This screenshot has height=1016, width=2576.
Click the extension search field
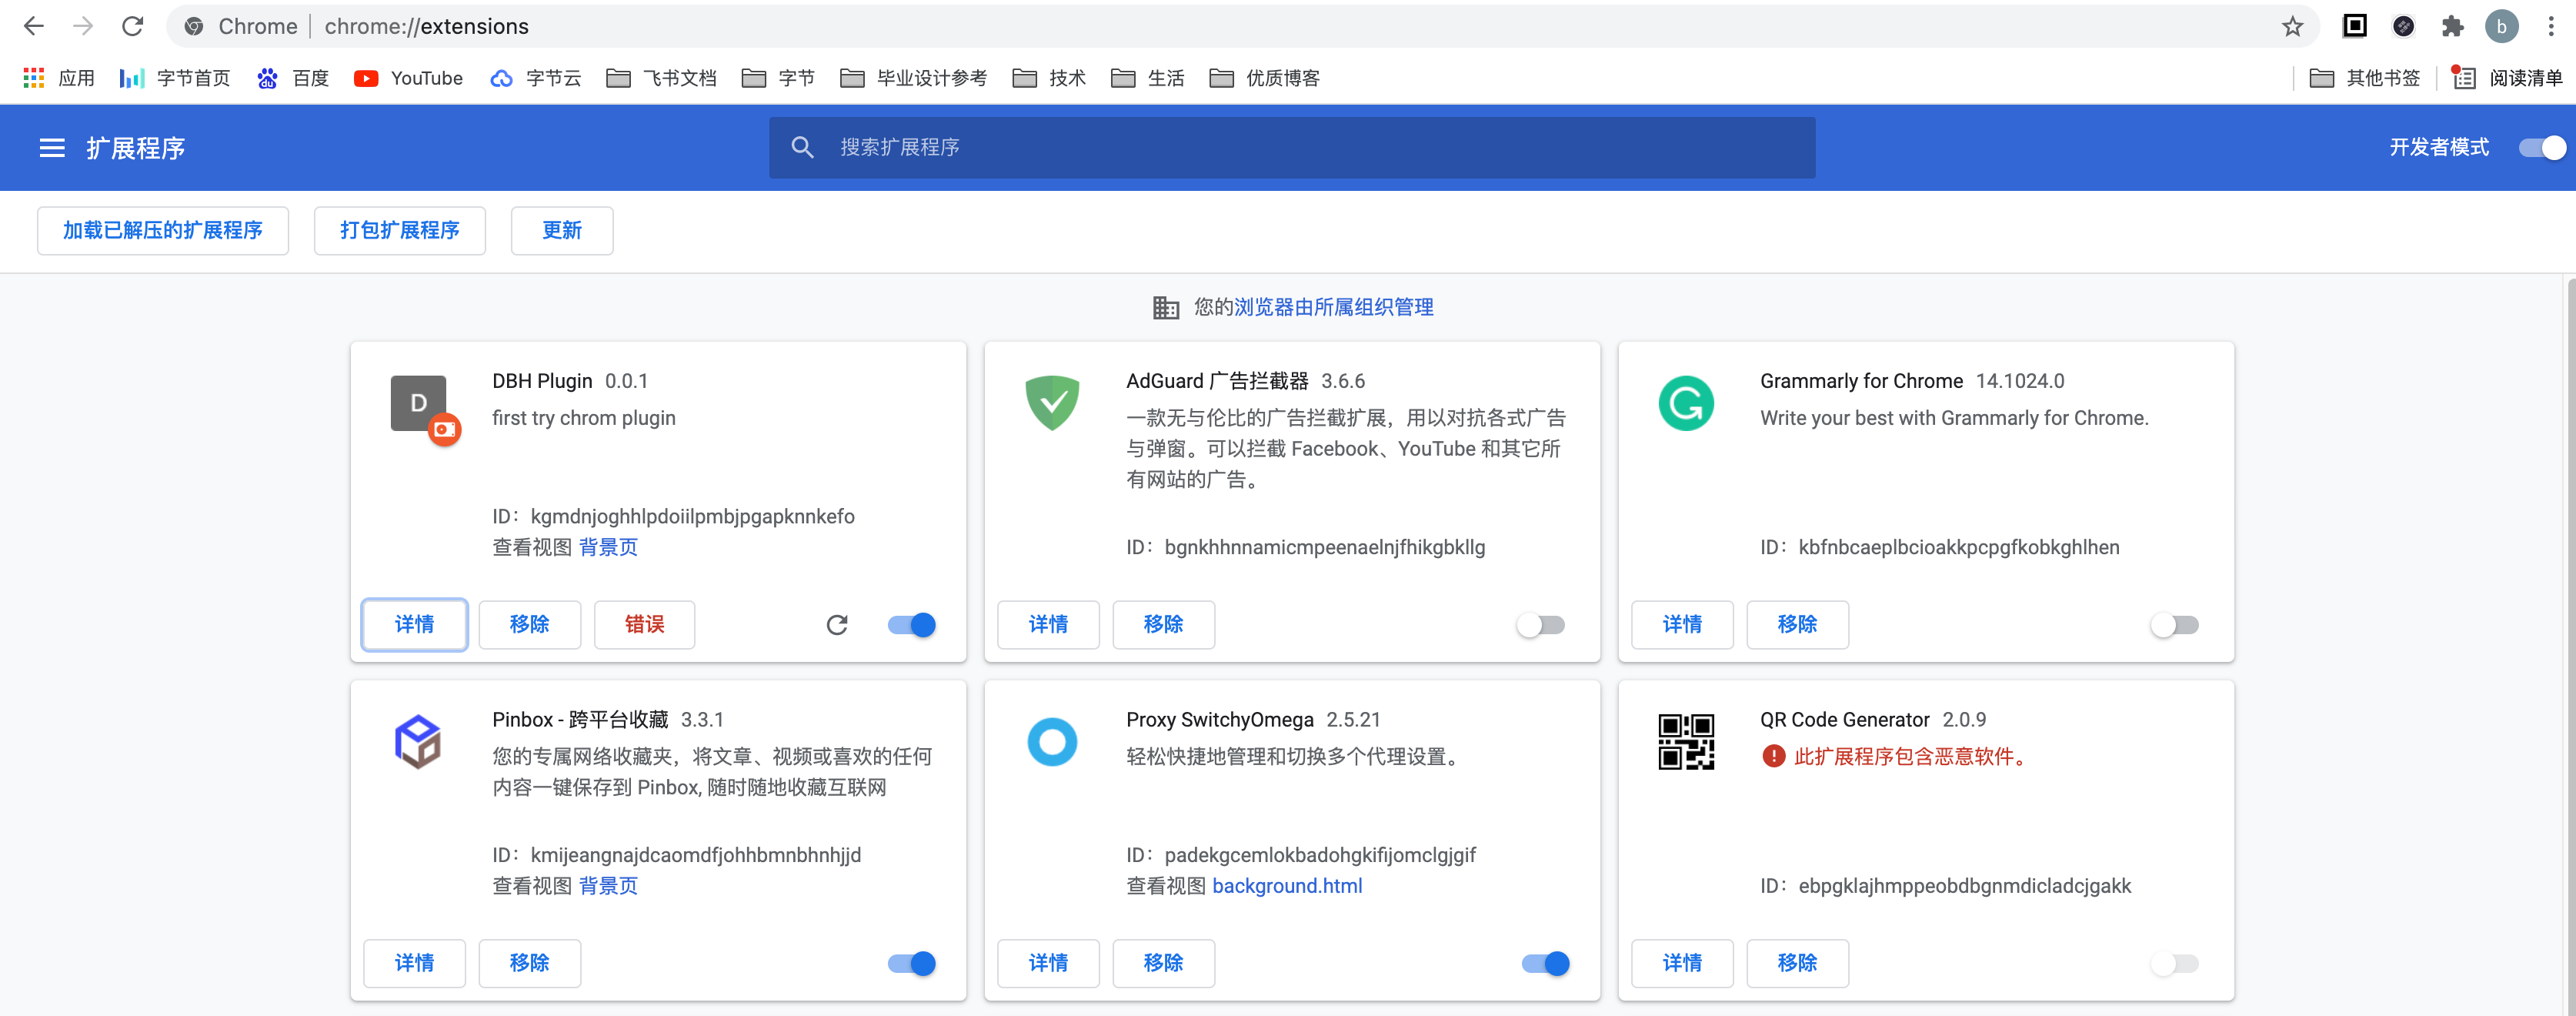1290,148
